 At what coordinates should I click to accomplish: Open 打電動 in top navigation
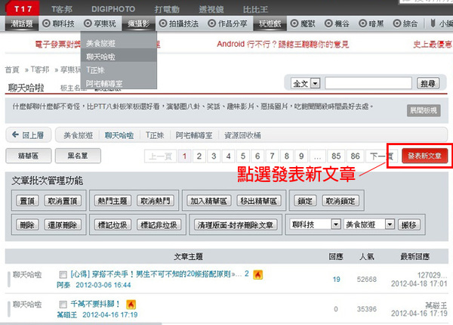point(167,10)
